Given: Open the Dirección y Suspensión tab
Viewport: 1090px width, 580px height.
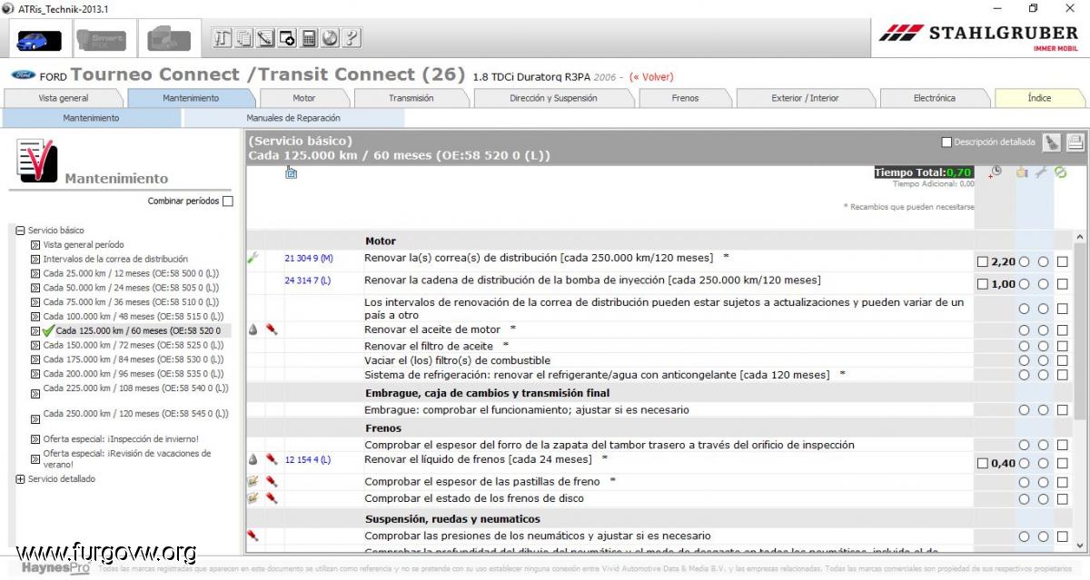Looking at the screenshot, I should pyautogui.click(x=553, y=98).
